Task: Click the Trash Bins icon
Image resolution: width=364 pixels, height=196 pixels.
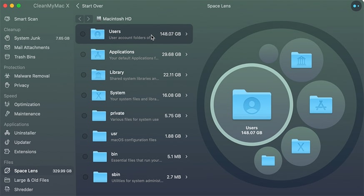Action: point(7,57)
